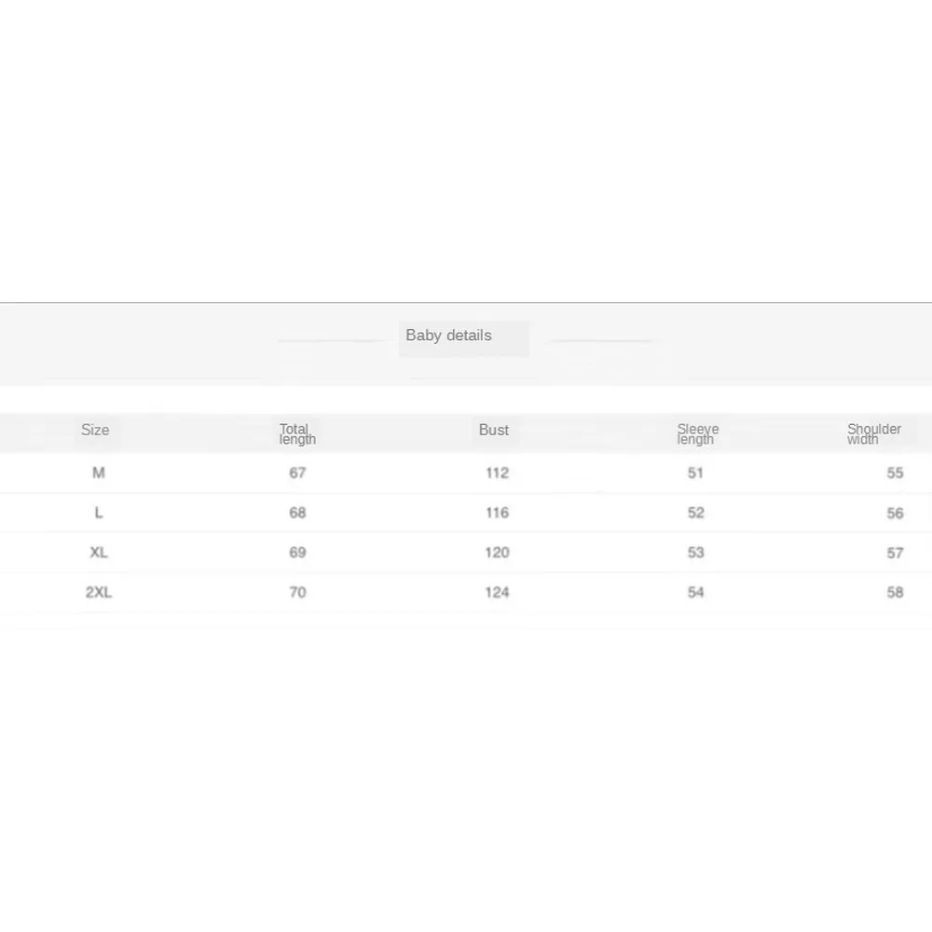Image resolution: width=932 pixels, height=932 pixels.
Task: Click sleeve length value 54
Action: click(x=696, y=592)
